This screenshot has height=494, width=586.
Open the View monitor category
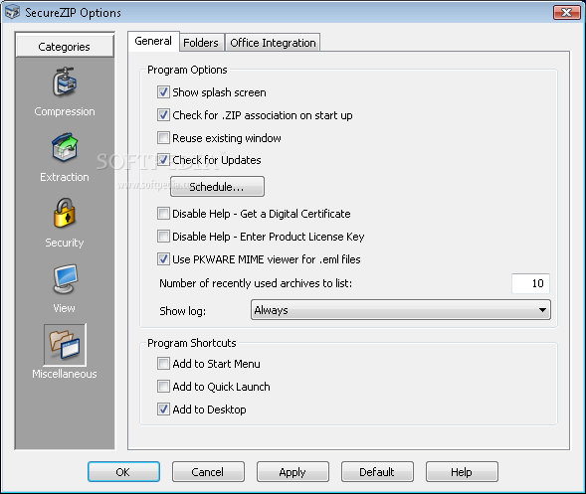coord(65,279)
